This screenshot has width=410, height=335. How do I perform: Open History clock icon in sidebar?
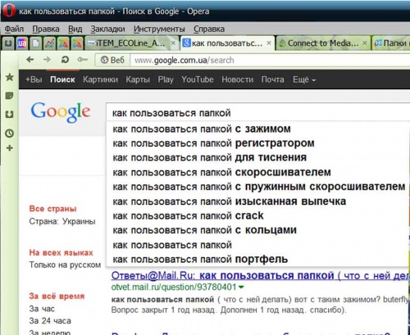click(x=10, y=134)
